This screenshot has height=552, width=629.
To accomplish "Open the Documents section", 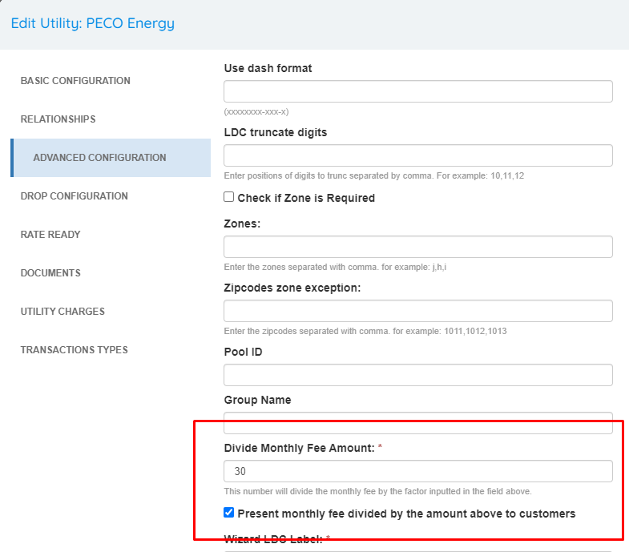I will click(x=50, y=273).
